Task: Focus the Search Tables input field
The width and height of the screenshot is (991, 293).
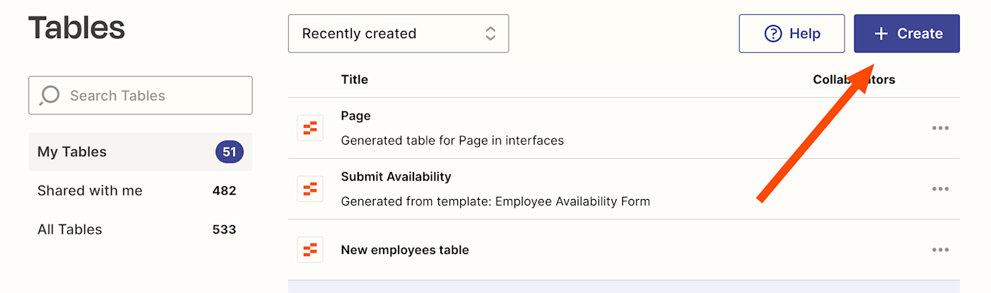Action: click(149, 95)
